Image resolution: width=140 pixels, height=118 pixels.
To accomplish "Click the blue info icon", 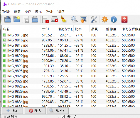I will tap(114, 20).
